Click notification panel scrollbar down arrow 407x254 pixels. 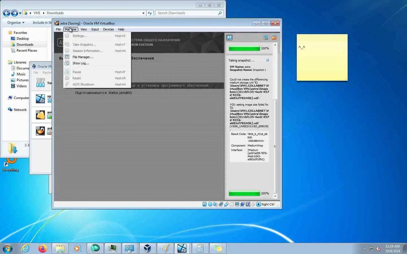(x=275, y=196)
